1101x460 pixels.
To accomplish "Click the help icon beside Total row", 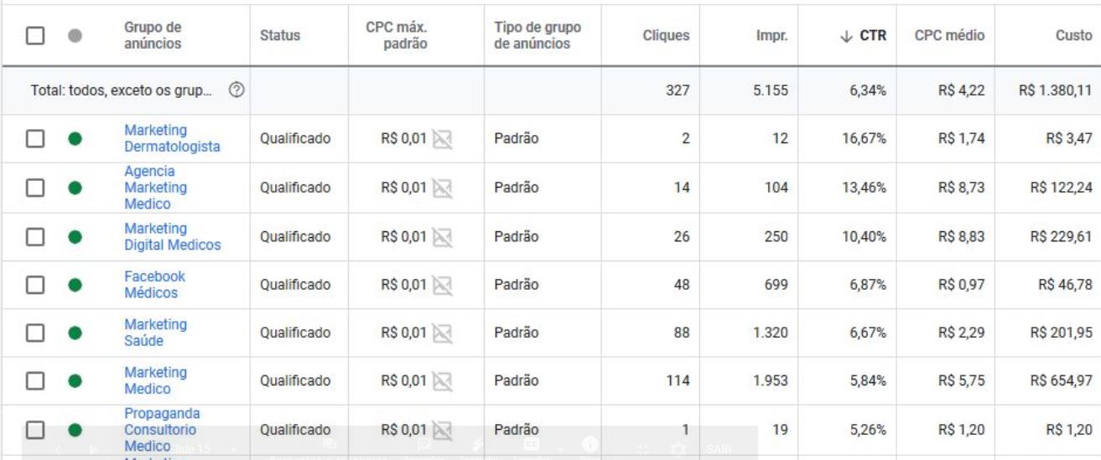I will coord(237,90).
